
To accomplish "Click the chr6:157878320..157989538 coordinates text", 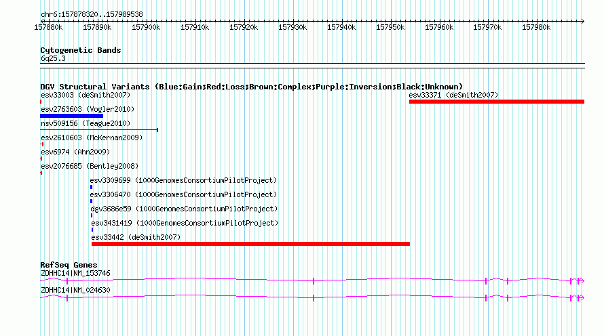I will point(92,14).
